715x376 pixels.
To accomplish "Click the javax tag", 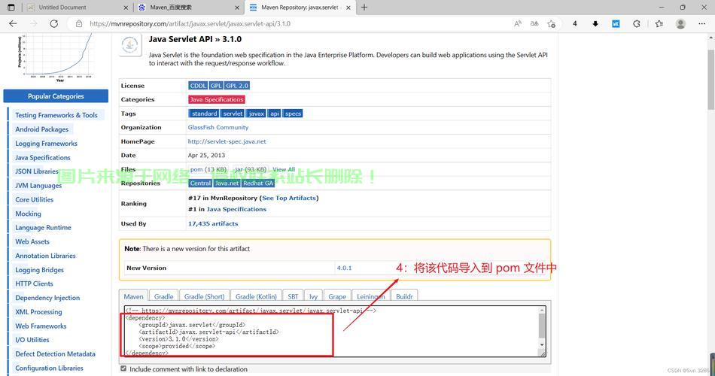I will (x=256, y=114).
